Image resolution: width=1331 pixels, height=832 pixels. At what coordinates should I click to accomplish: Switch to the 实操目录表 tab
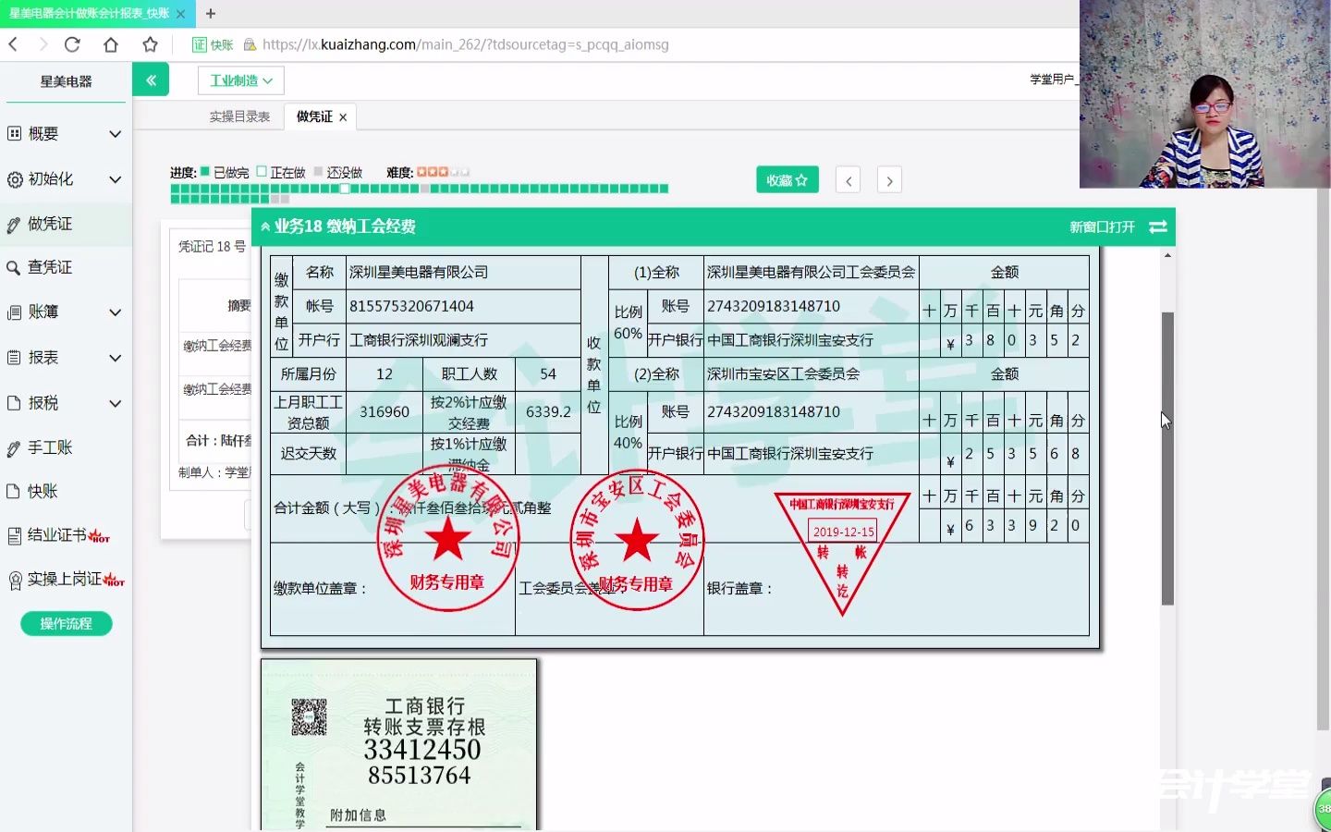(x=239, y=116)
